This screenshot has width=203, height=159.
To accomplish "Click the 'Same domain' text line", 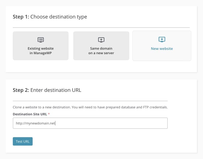I will [101, 48].
